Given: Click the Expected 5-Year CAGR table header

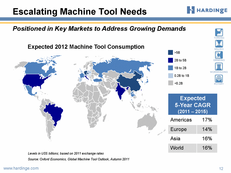Looking at the screenshot, I should click(x=193, y=104).
